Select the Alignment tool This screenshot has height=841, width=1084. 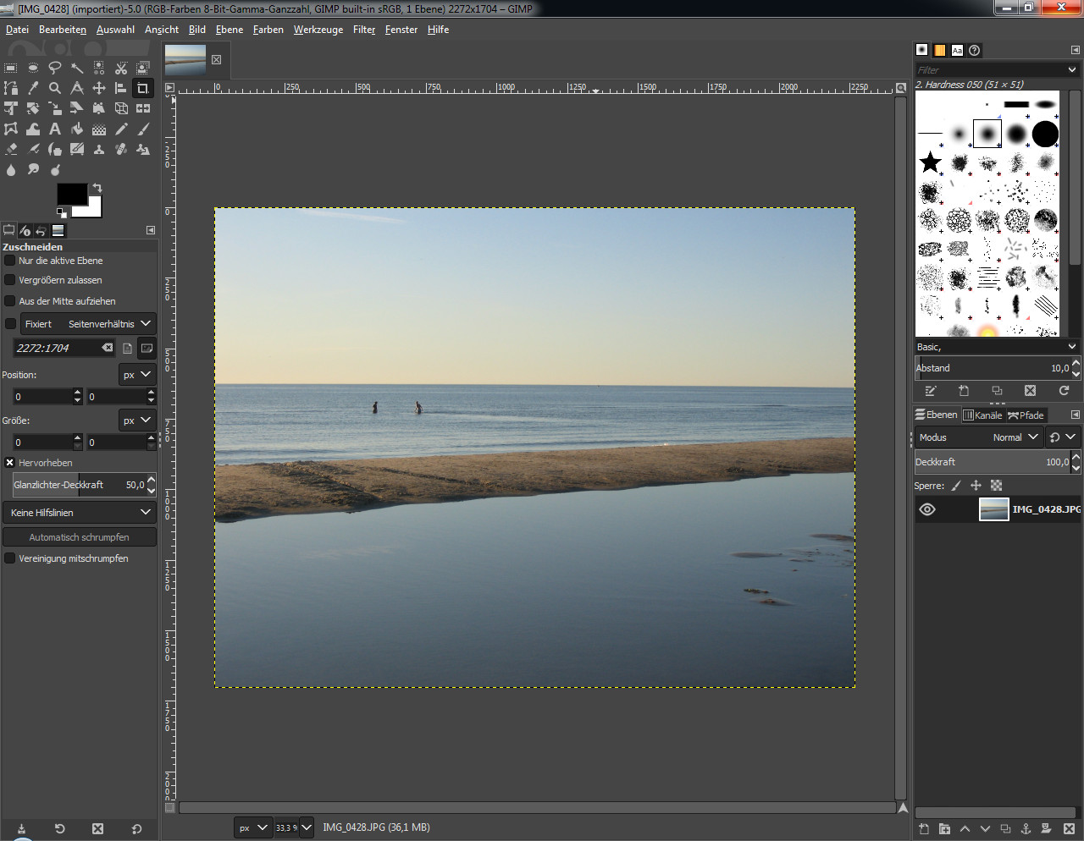(x=121, y=88)
